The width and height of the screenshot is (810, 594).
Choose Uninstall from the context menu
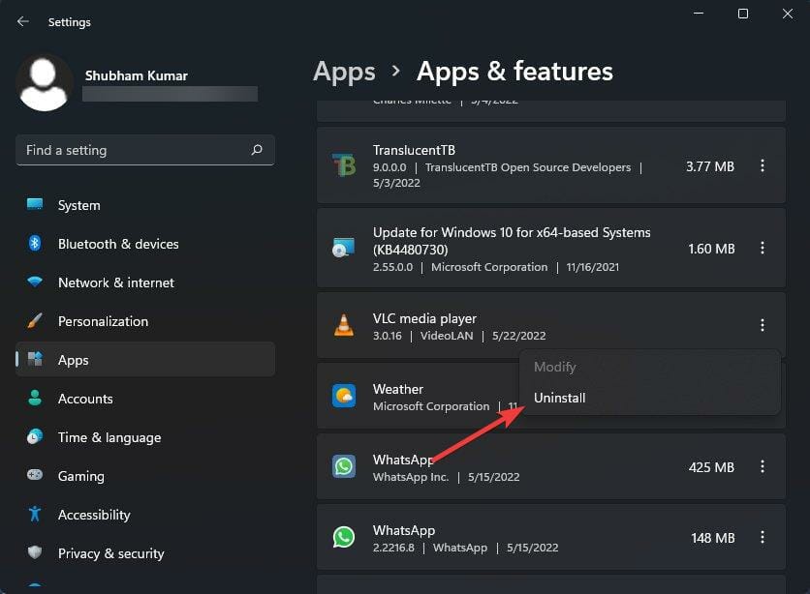(650, 398)
